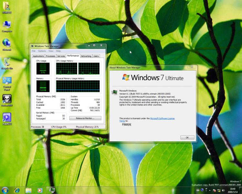Select the Task Manager taskbar button
The width and height of the screenshot is (242, 194).
click(x=52, y=190)
